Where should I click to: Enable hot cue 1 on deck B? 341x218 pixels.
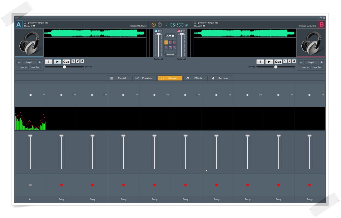tap(285, 61)
